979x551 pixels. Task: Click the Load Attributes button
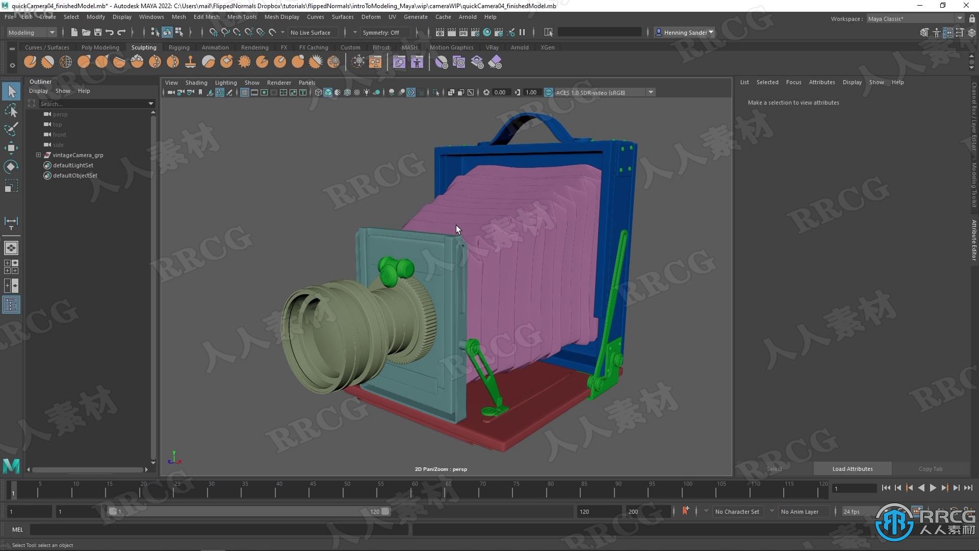852,469
